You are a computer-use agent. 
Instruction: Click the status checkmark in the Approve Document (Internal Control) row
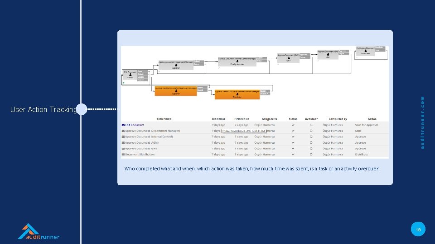[293, 136]
